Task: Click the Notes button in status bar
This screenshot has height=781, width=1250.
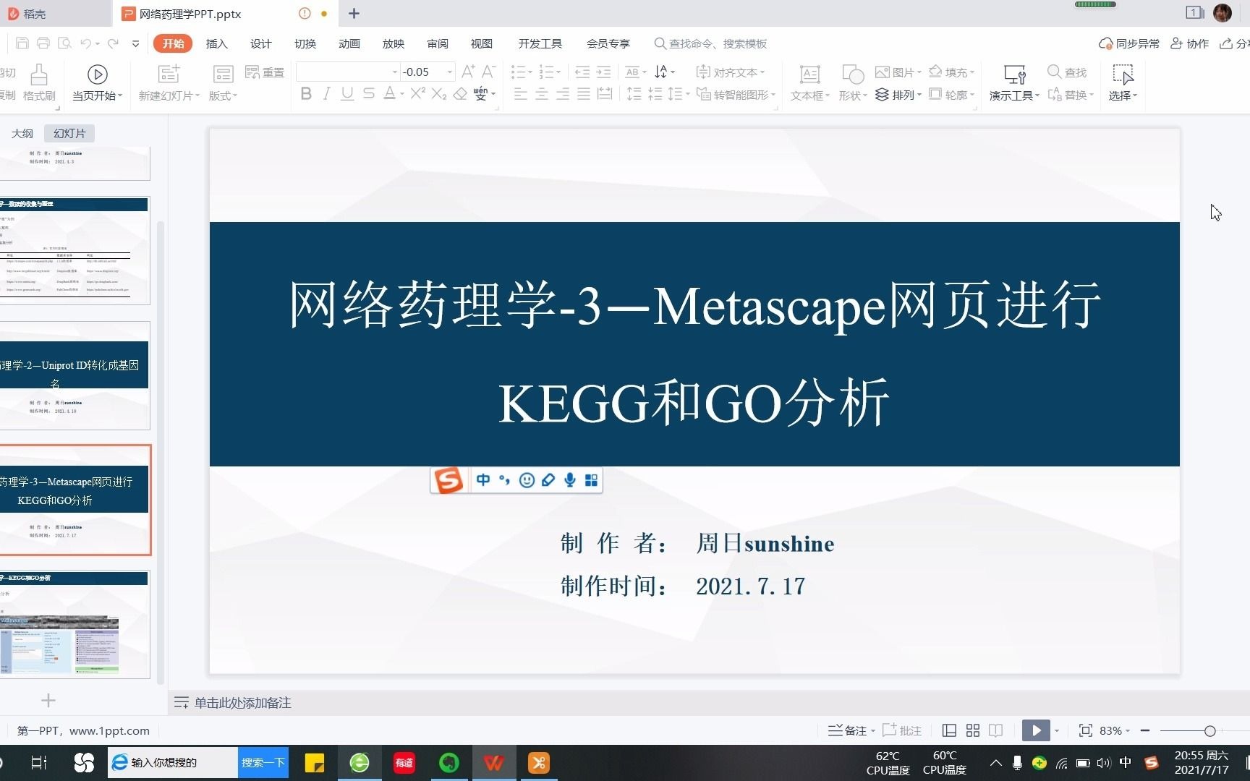Action: 851,730
